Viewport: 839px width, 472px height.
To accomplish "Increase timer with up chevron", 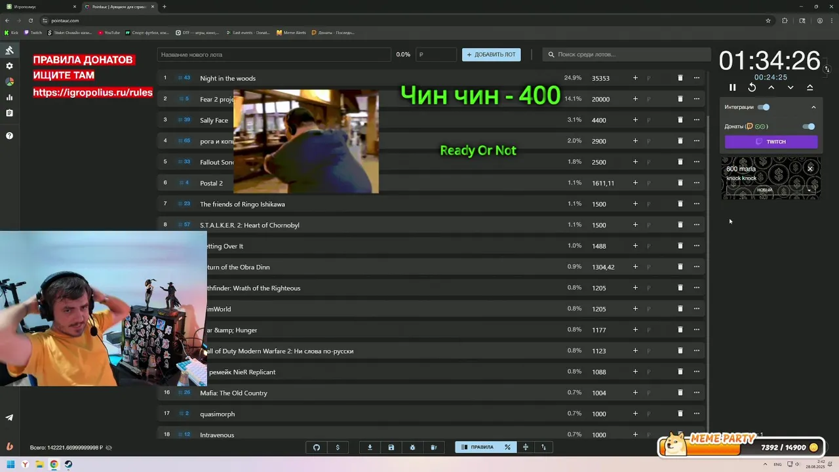I will 771,87.
